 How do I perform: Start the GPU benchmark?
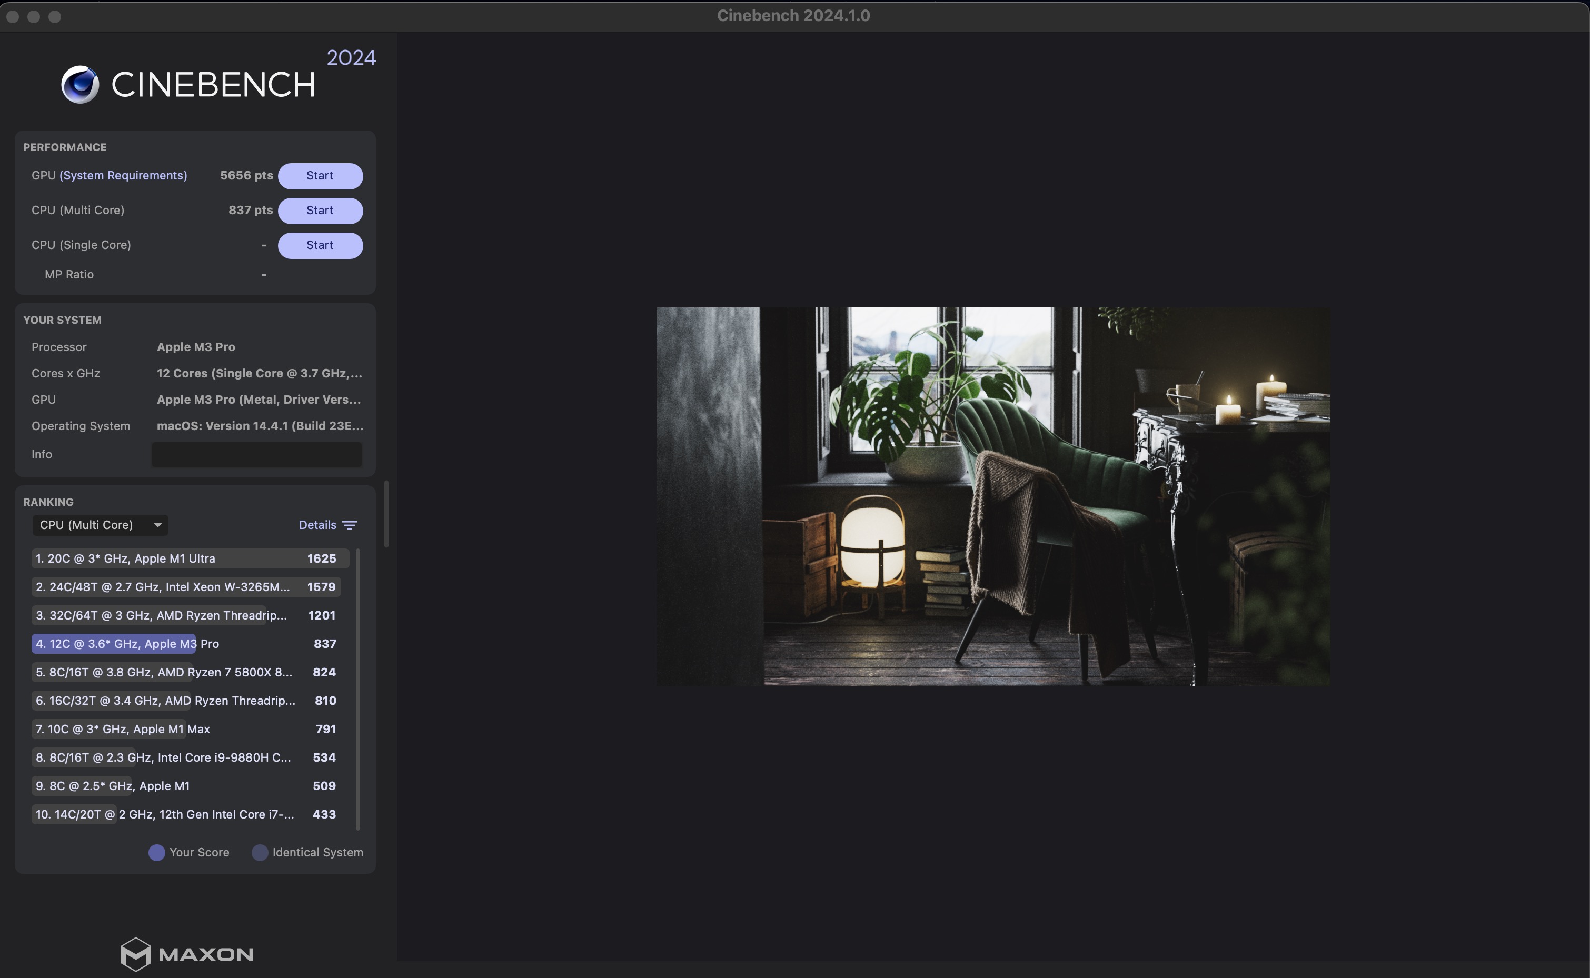320,176
